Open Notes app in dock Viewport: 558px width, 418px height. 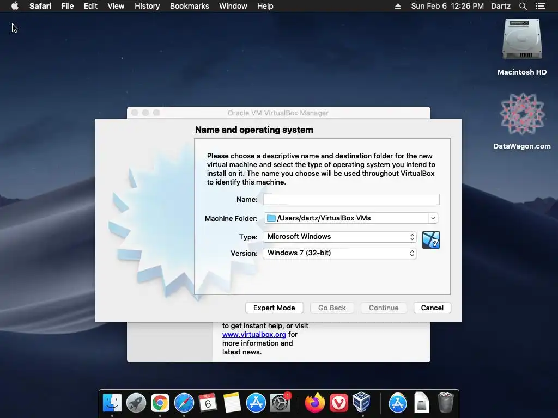point(232,403)
